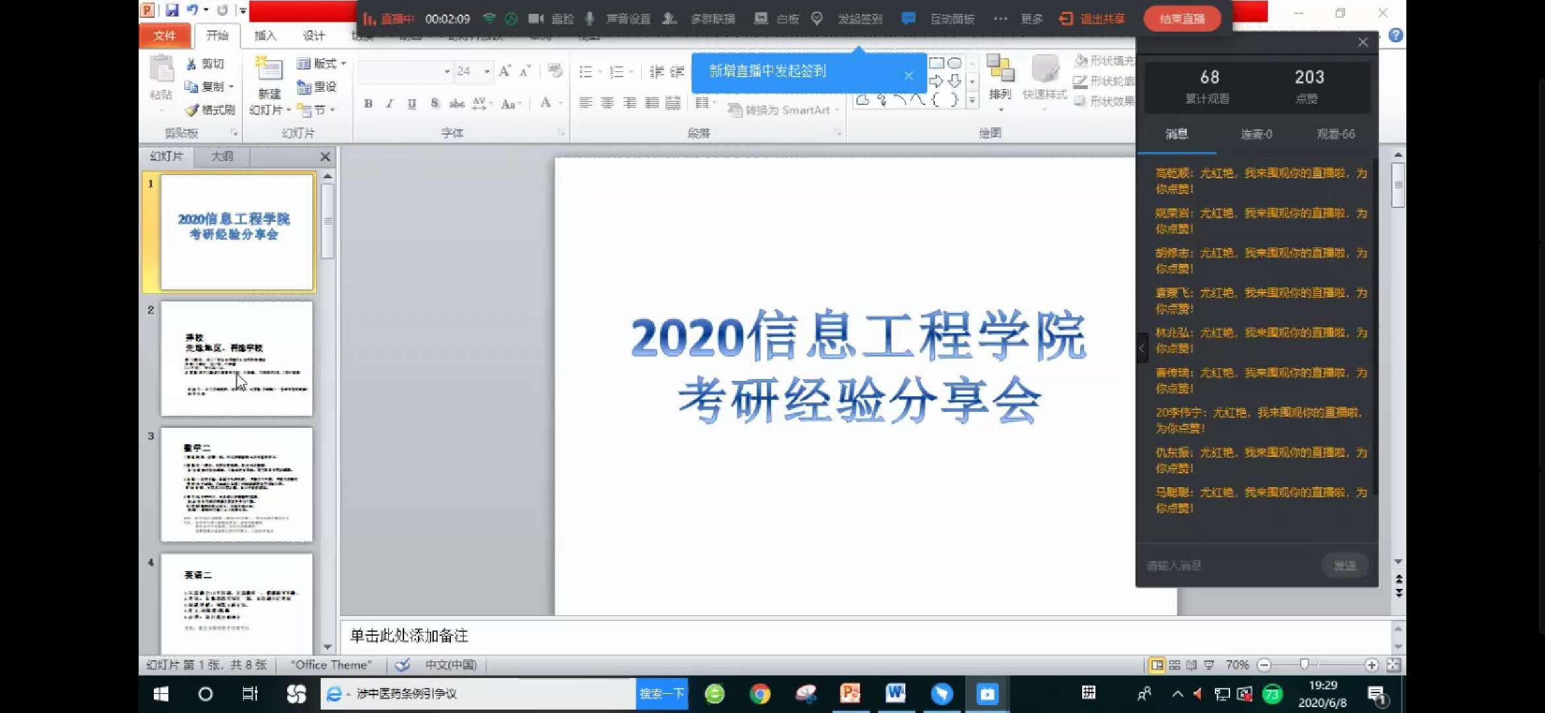Click the Bold formatting icon
Screen dimensions: 1545x713
[x=368, y=104]
